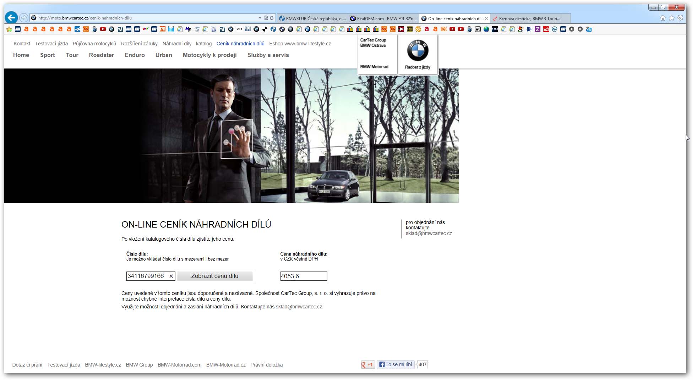This screenshot has height=380, width=697.
Task: Clear the part number with the X
Action: (x=171, y=276)
